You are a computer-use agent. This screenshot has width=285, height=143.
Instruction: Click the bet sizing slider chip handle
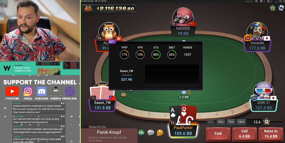pos(267,122)
